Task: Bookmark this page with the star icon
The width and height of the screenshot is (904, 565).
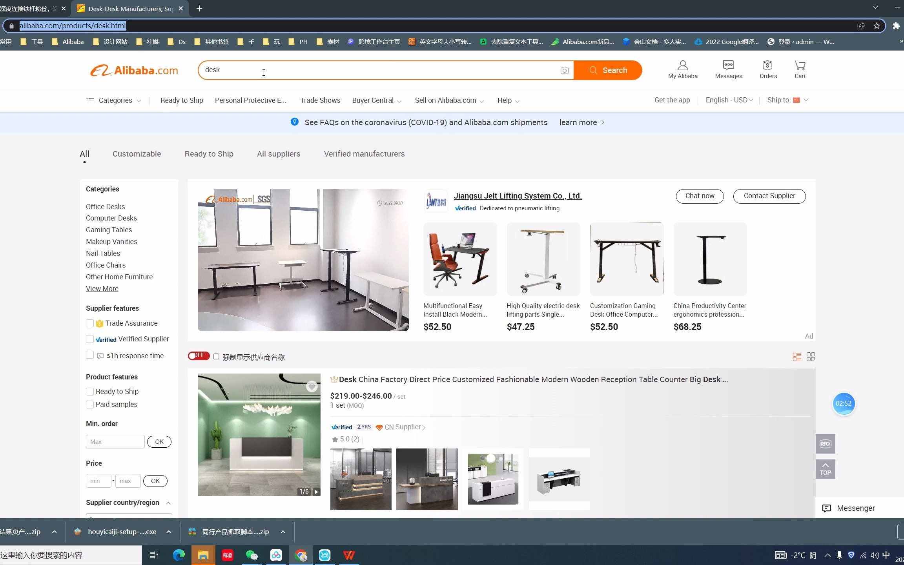Action: 877,26
